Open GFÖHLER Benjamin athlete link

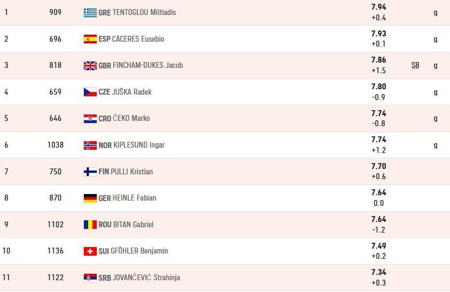pos(139,251)
